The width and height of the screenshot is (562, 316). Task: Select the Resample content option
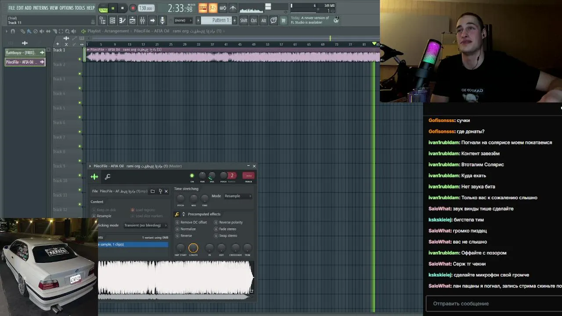pyautogui.click(x=102, y=216)
